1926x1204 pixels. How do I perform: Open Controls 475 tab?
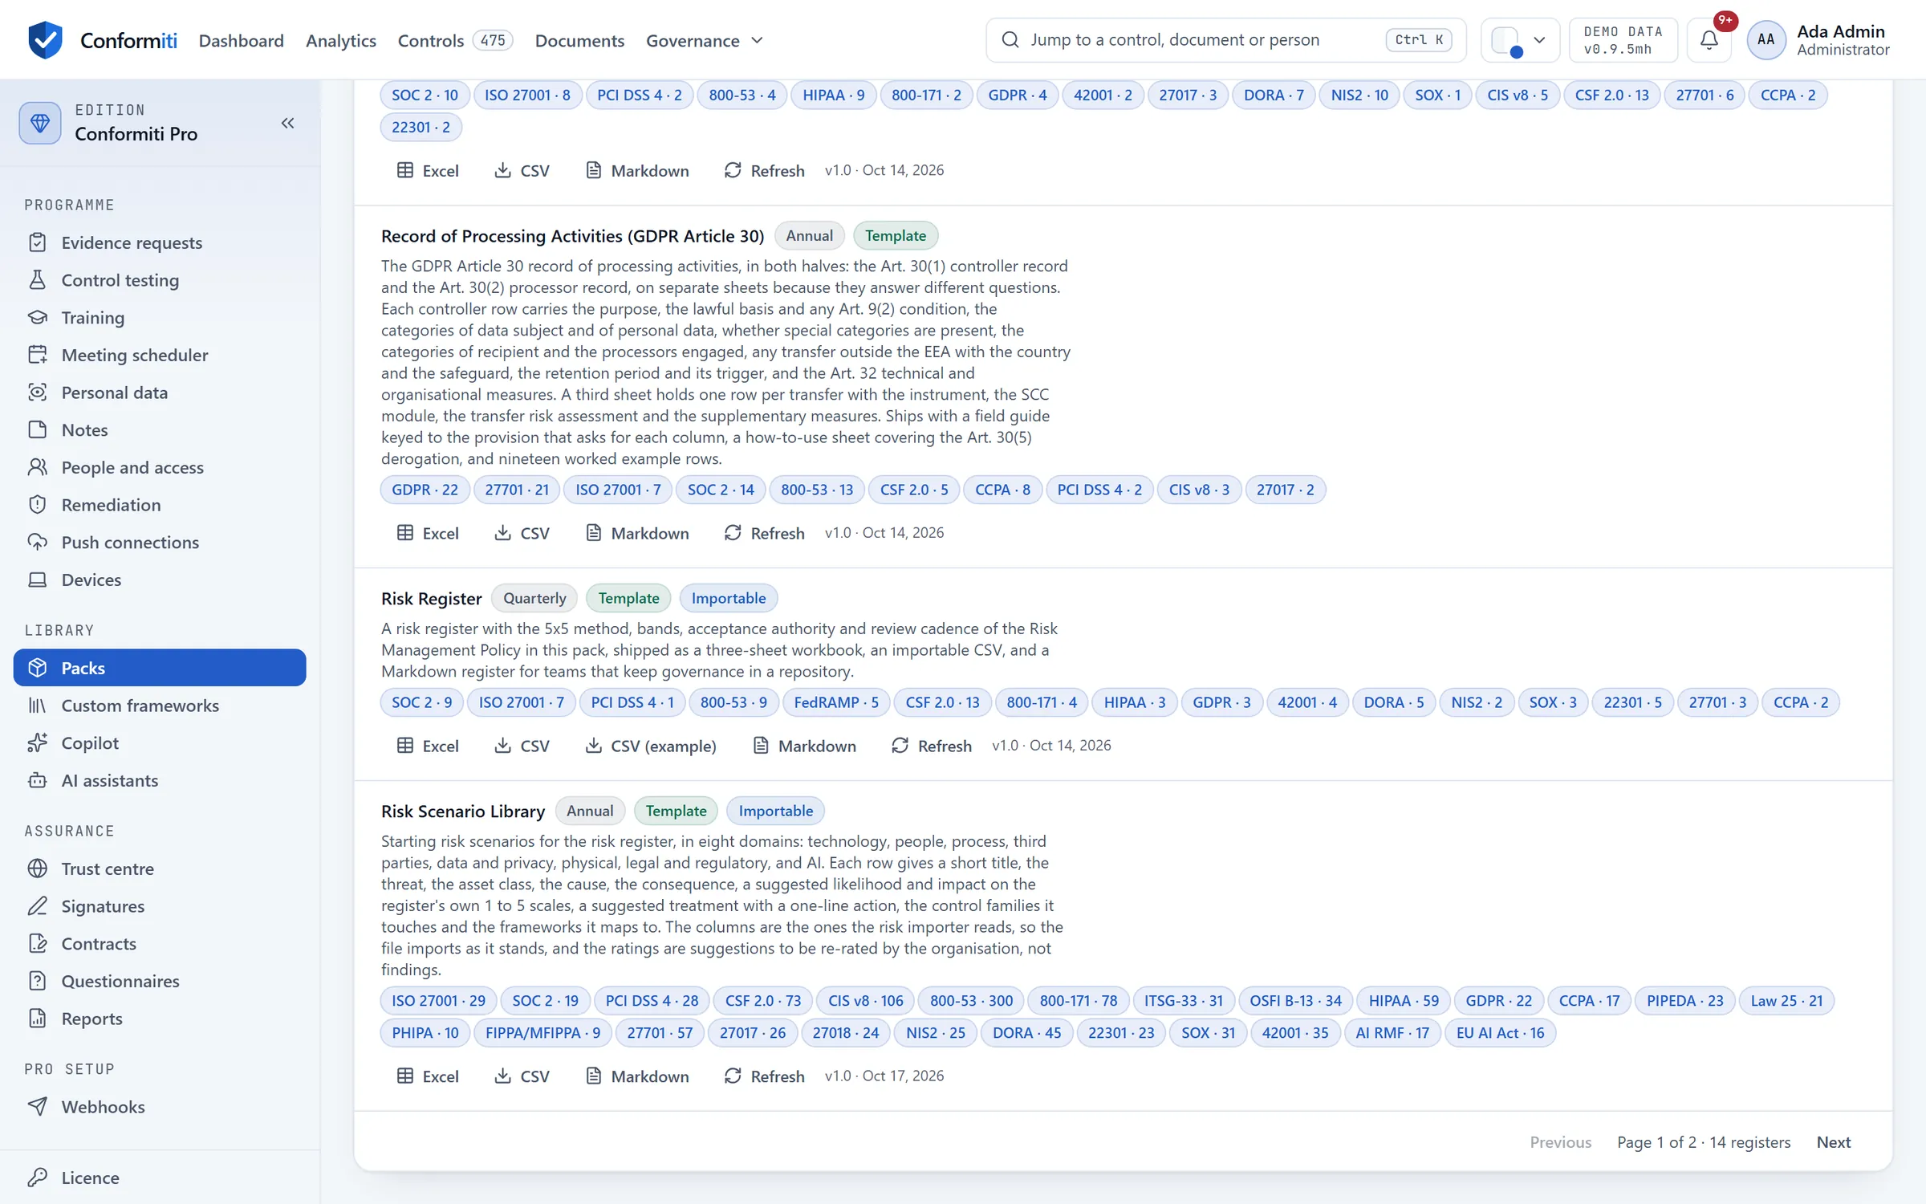pos(455,40)
